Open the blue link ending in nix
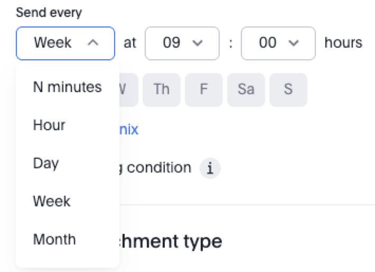This screenshot has height=272, width=375. tap(129, 129)
